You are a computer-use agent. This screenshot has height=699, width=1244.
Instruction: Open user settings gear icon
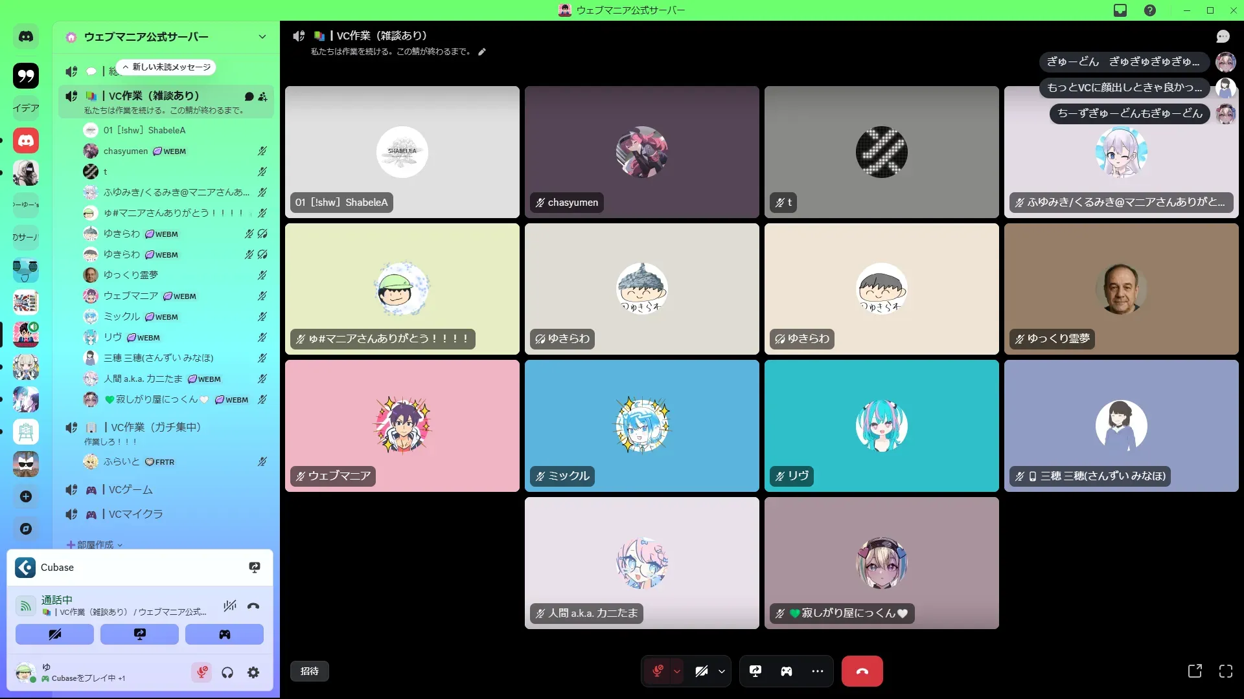[253, 672]
